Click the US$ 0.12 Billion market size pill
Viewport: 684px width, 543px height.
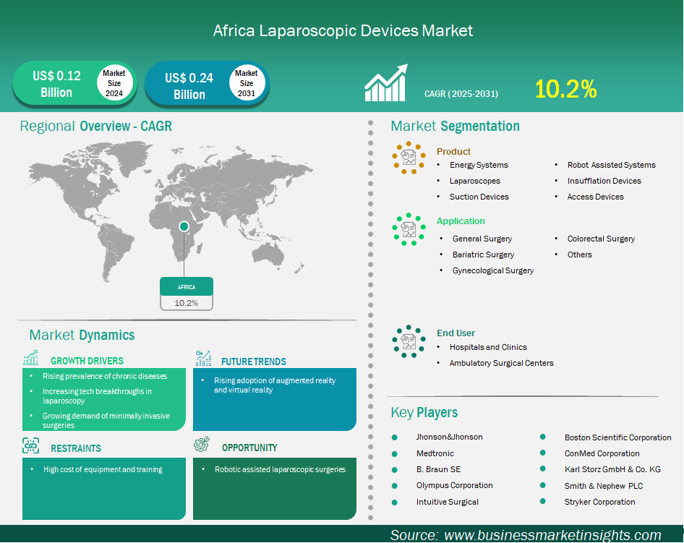[74, 84]
